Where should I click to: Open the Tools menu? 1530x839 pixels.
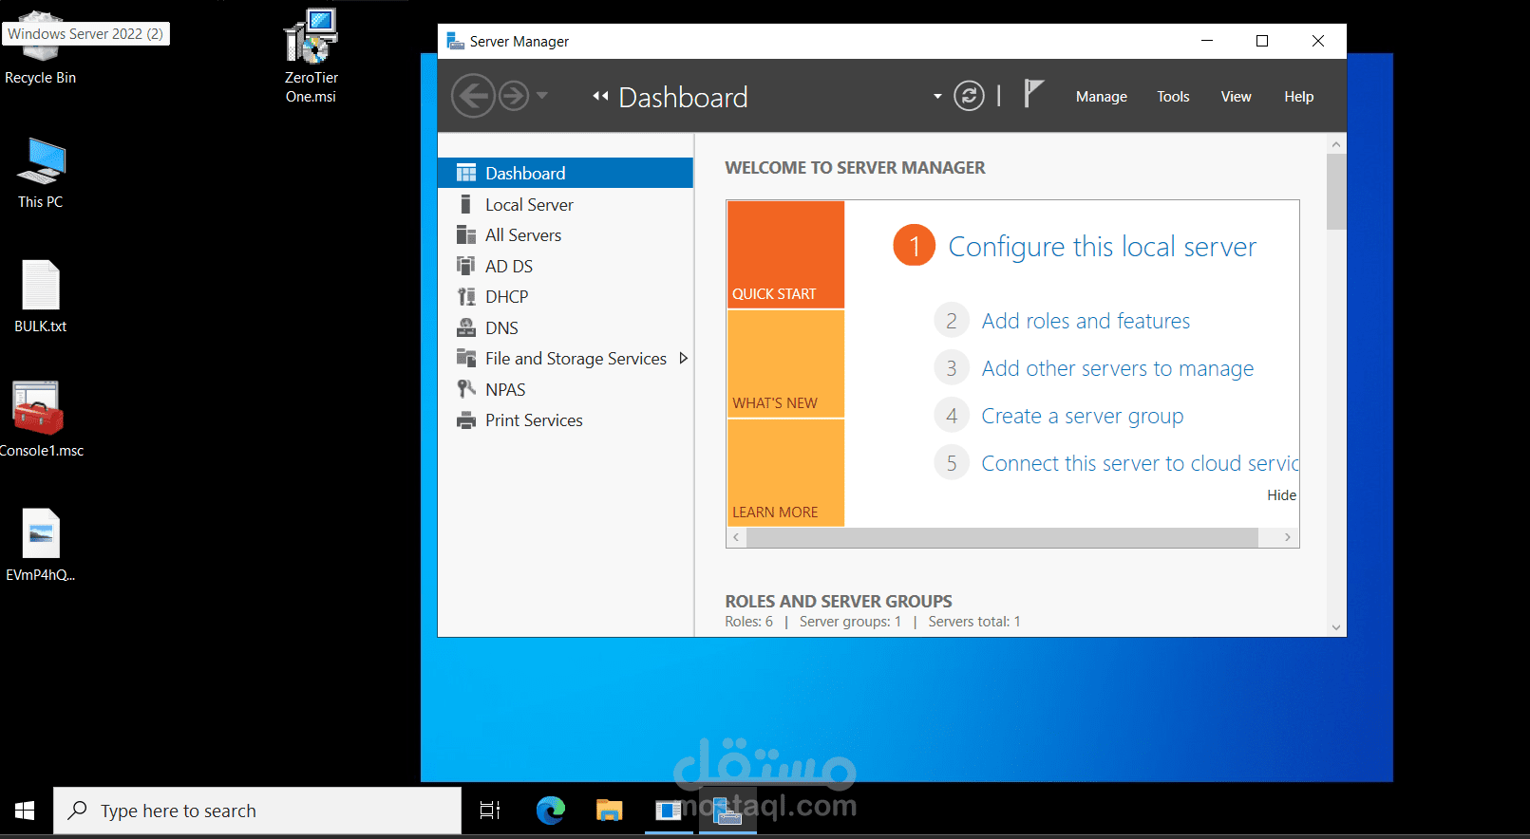point(1173,97)
